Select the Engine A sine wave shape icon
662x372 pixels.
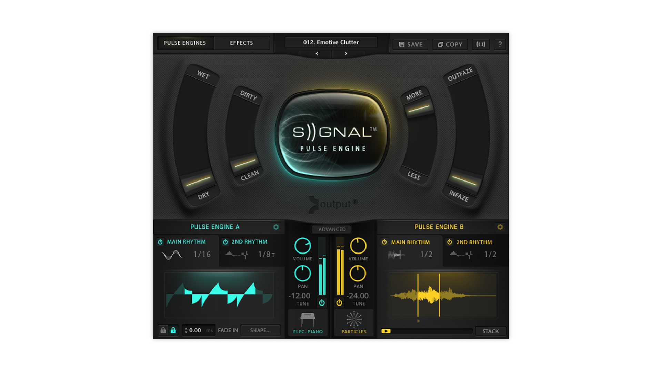172,255
